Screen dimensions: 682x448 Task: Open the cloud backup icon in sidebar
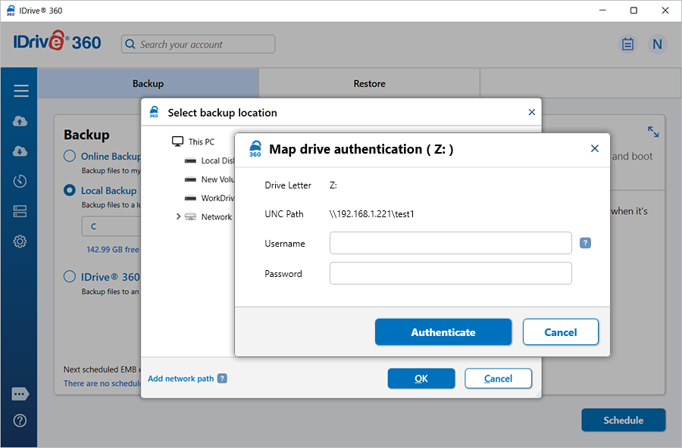click(20, 121)
